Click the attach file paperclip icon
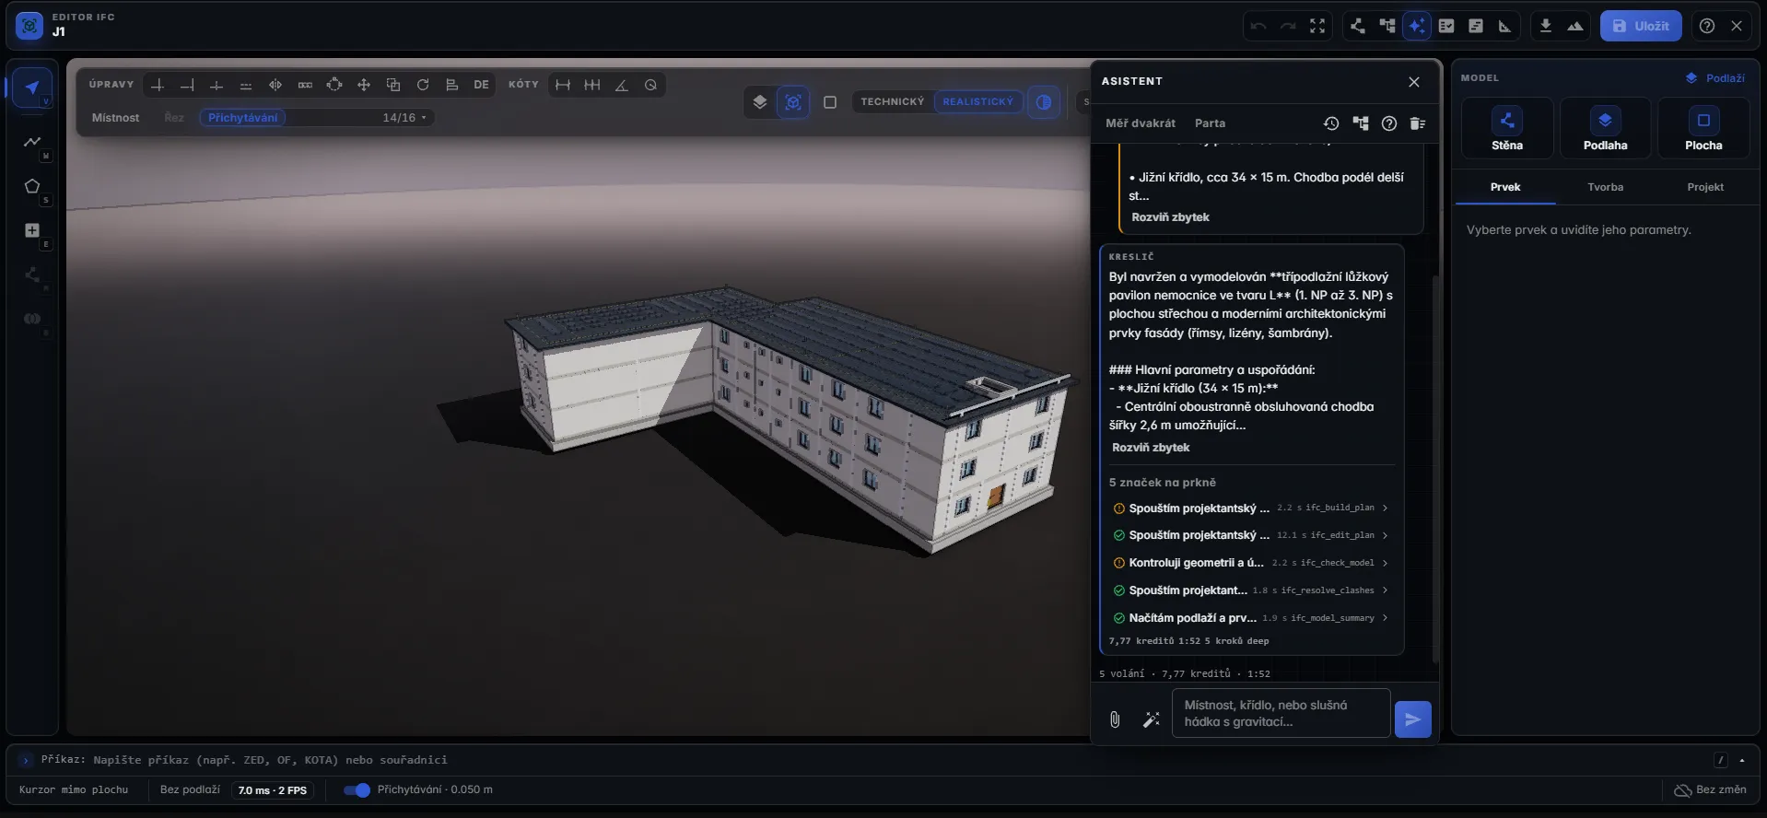Viewport: 1767px width, 818px height. coord(1115,719)
